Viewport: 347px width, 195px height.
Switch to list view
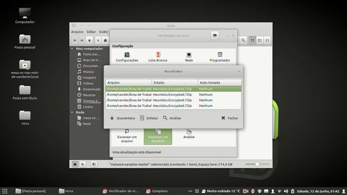(260, 40)
